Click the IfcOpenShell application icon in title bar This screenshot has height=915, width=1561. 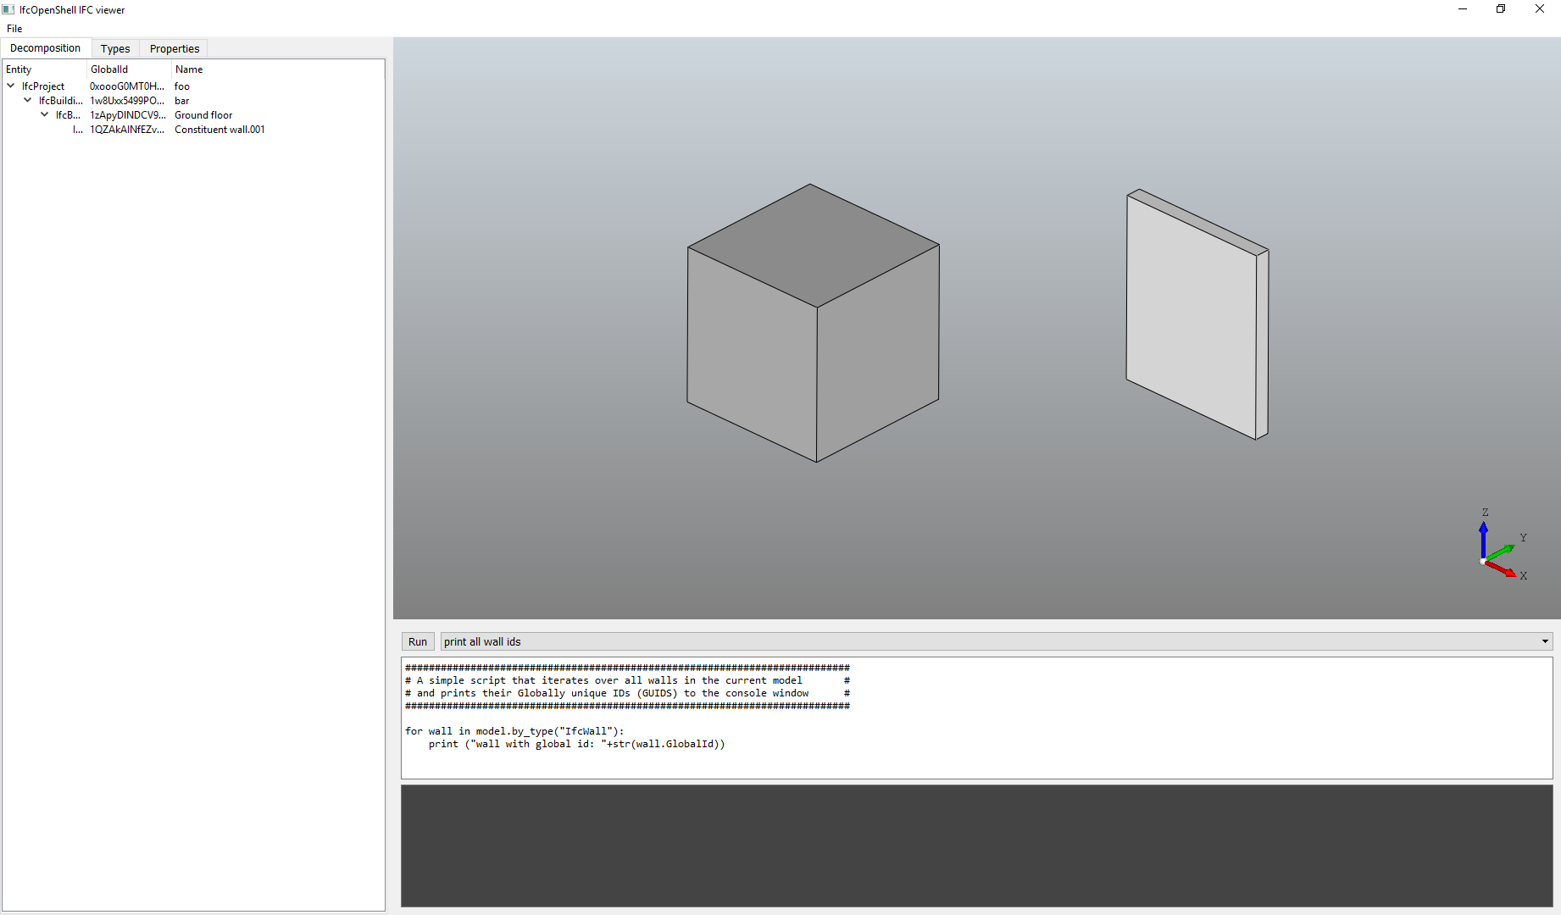tap(8, 9)
